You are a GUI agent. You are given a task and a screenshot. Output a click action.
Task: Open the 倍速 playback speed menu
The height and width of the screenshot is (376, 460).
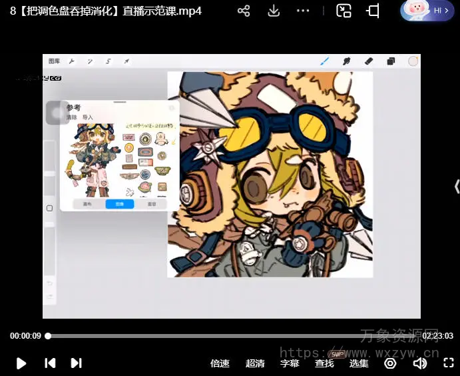pyautogui.click(x=220, y=363)
